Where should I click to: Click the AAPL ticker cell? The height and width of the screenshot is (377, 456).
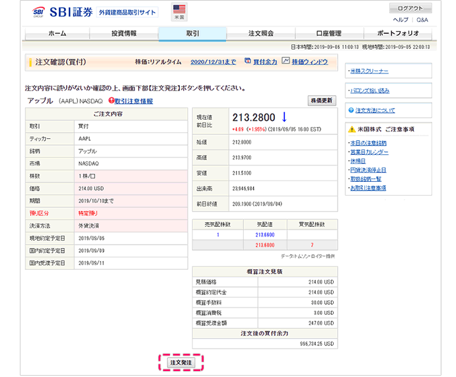point(131,139)
